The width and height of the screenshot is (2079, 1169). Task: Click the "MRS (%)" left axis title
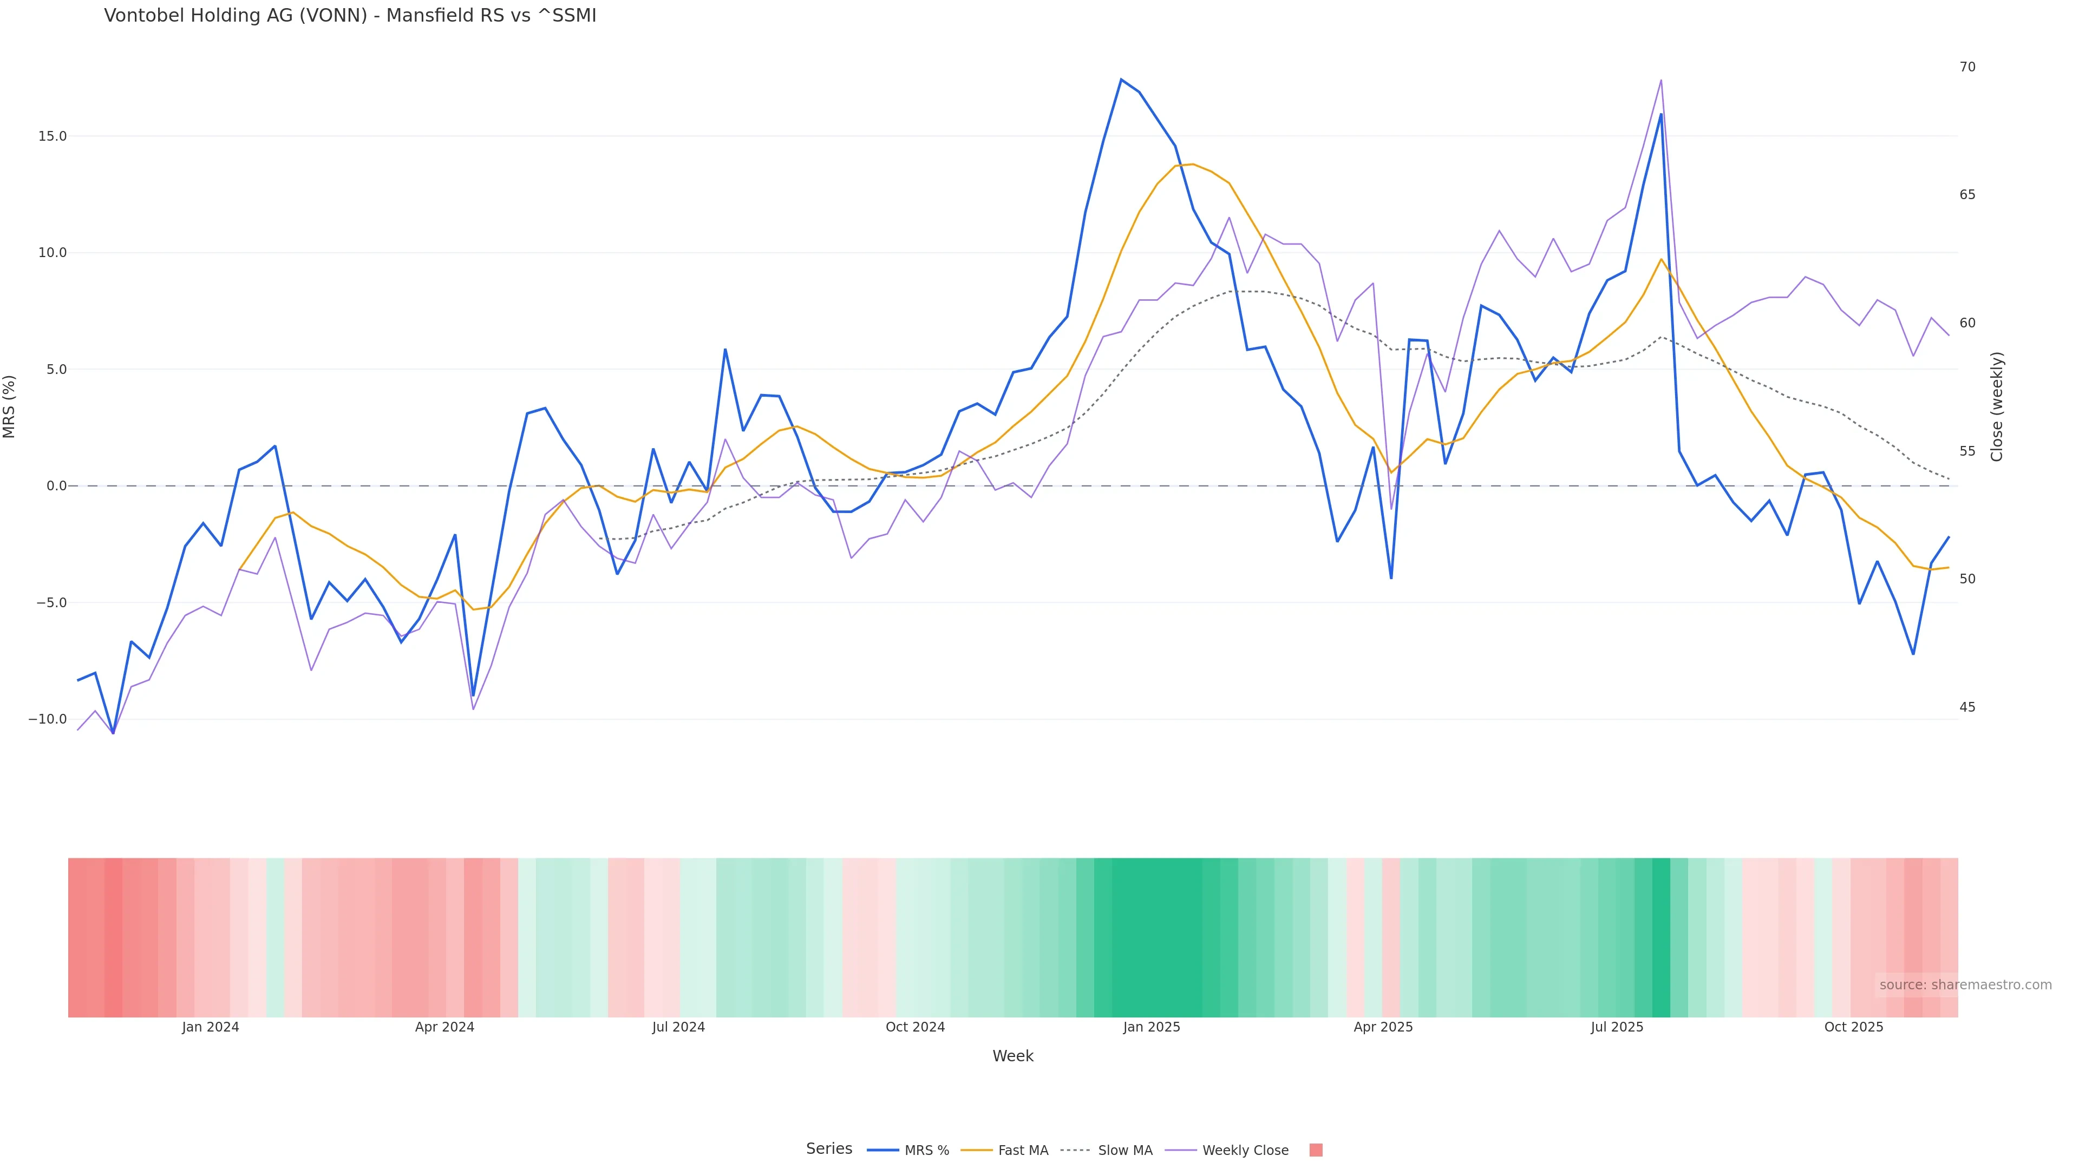click(x=10, y=406)
